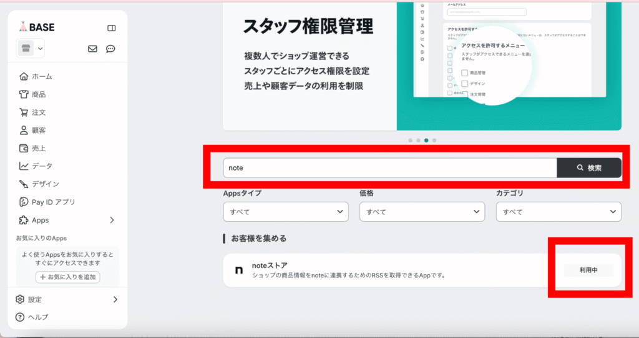Viewport: 639px width, 338px height.
Task: Select the first carousel dot
Action: 411,141
